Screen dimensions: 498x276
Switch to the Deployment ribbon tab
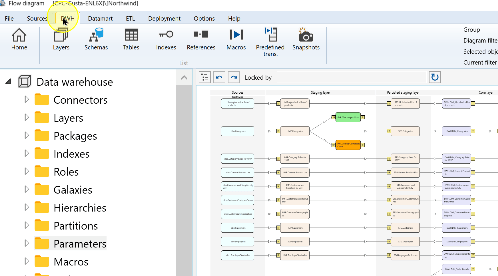[x=164, y=18]
